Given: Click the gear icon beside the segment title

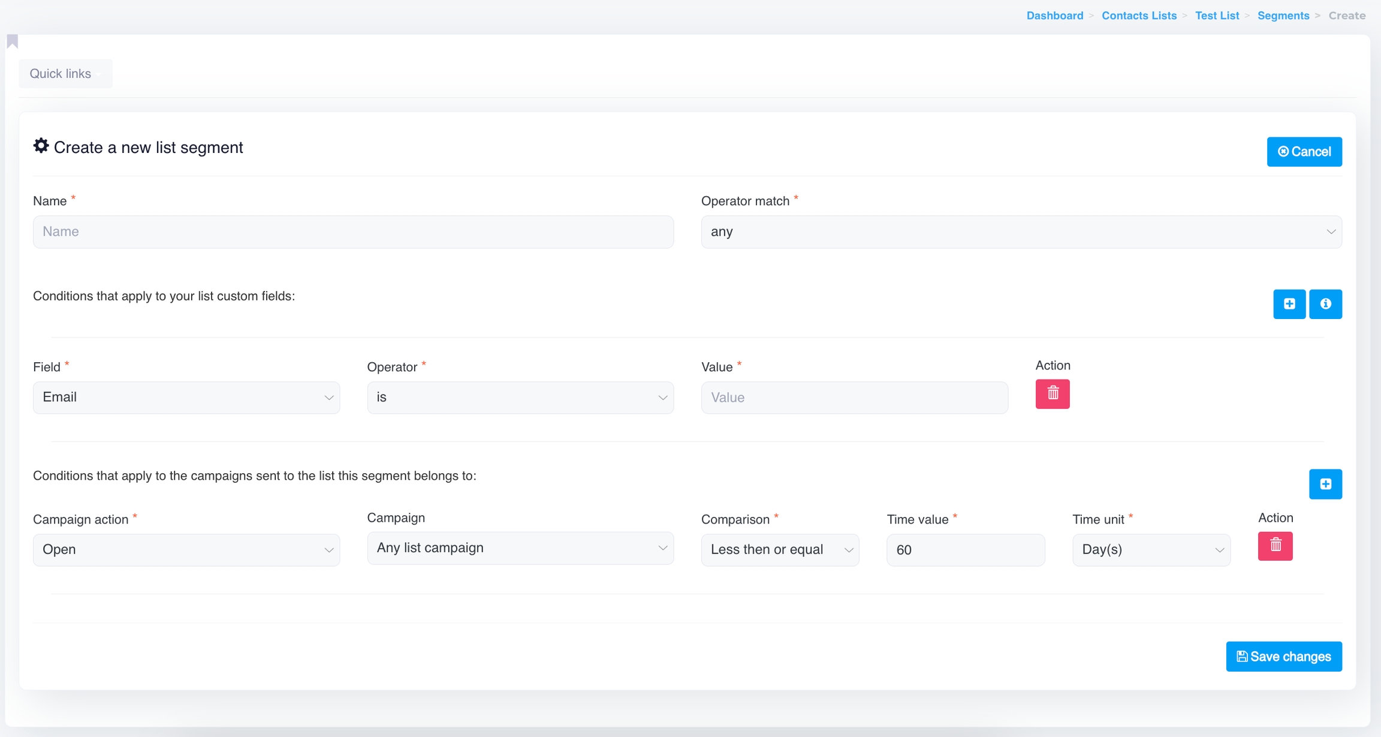Looking at the screenshot, I should point(41,146).
